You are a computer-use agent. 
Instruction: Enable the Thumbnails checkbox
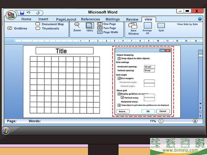pos(38,28)
